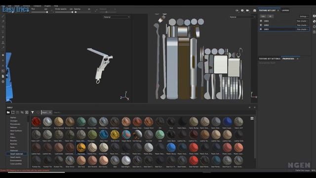
Task: Open the log icon on right dock
Action: pyautogui.click(x=314, y=32)
